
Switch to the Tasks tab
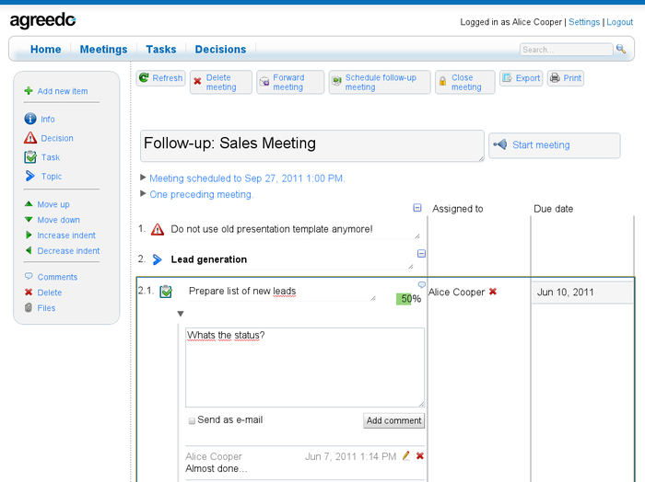click(x=161, y=50)
